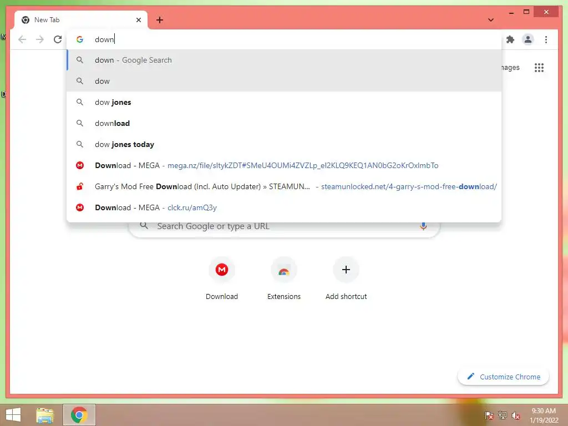Image resolution: width=568 pixels, height=426 pixels.
Task: Open the Extensions shortcut tile
Action: click(283, 278)
